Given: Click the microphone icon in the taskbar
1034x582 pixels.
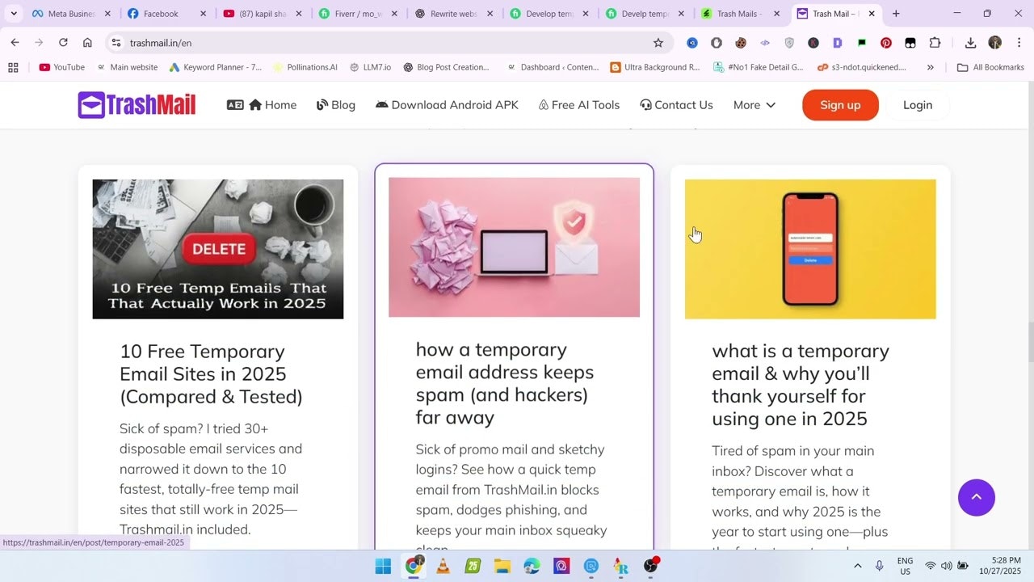Looking at the screenshot, I should (x=879, y=566).
